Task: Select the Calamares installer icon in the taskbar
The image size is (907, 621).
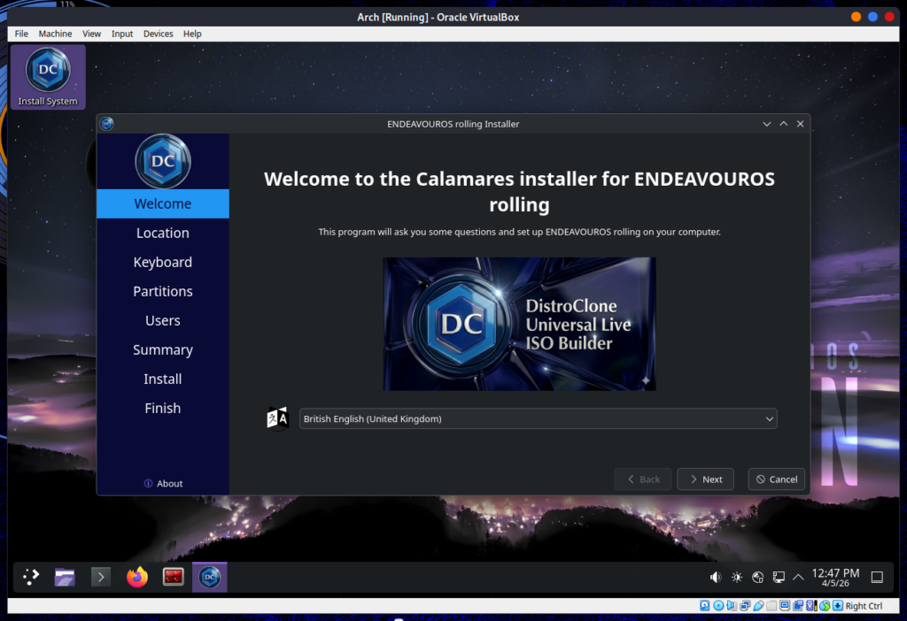Action: [209, 577]
